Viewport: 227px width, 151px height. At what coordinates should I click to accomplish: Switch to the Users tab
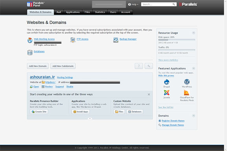[113, 12]
